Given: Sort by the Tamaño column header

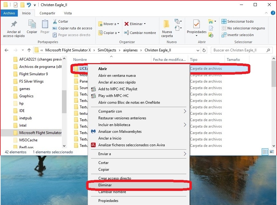Looking at the screenshot, I should [233, 60].
